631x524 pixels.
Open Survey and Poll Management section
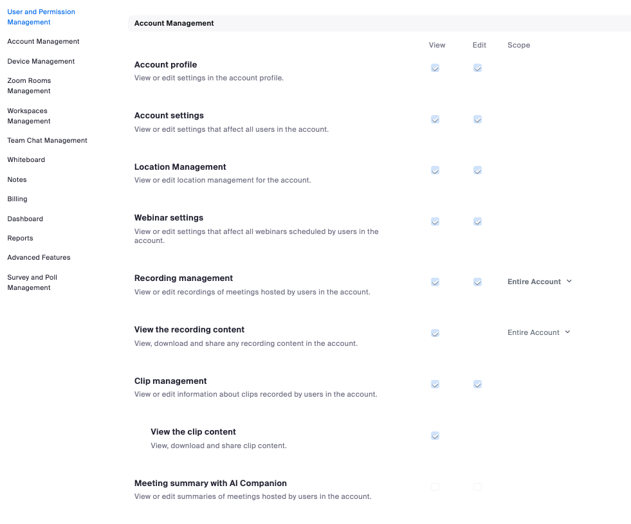pos(32,282)
